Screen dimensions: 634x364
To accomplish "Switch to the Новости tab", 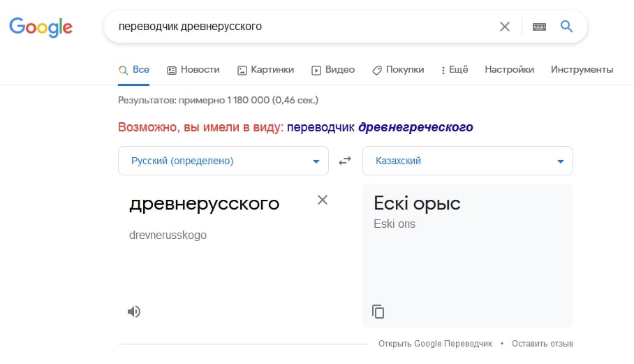I will (x=193, y=70).
